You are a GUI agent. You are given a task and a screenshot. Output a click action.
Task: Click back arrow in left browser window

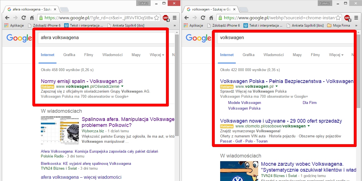(x=7, y=18)
